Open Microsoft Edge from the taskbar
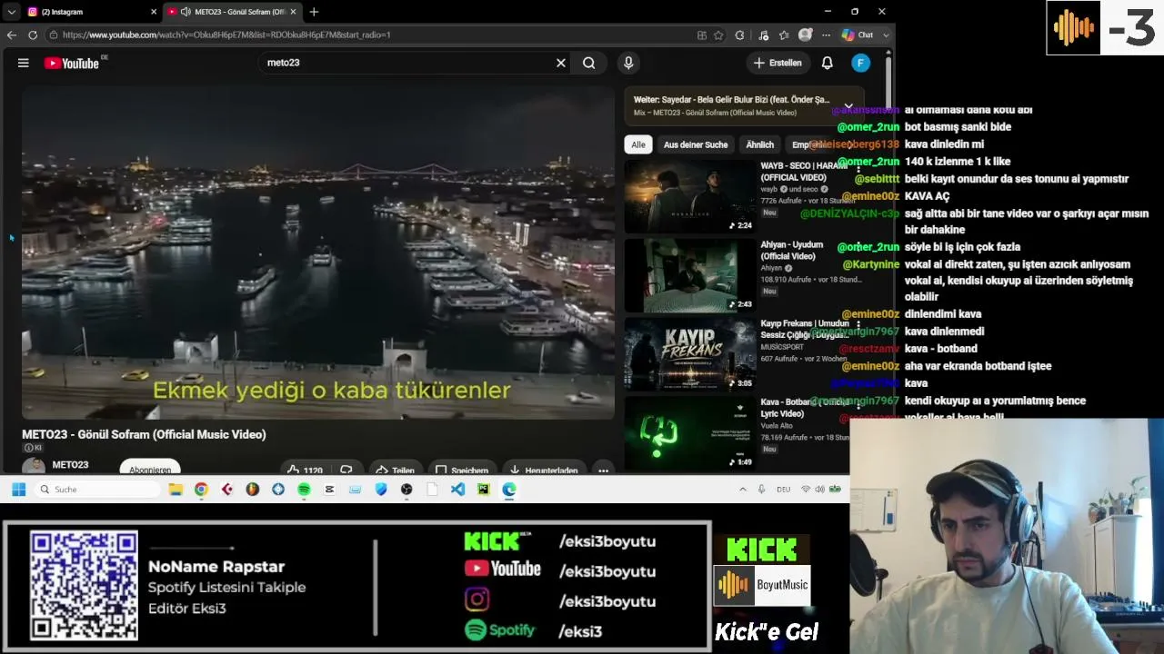 [x=509, y=490]
